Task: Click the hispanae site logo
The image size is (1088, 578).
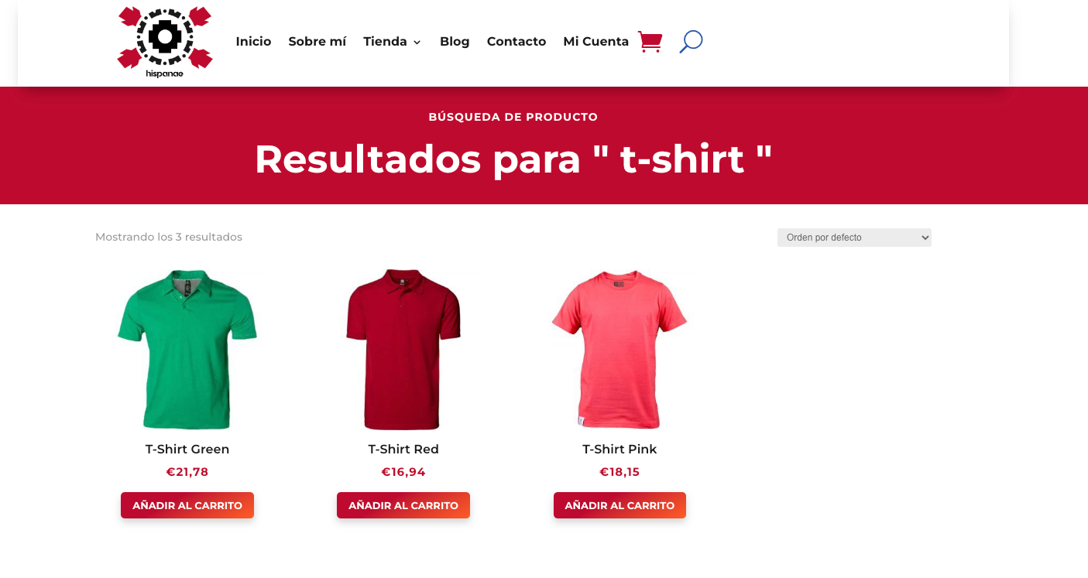Action: coord(165,43)
